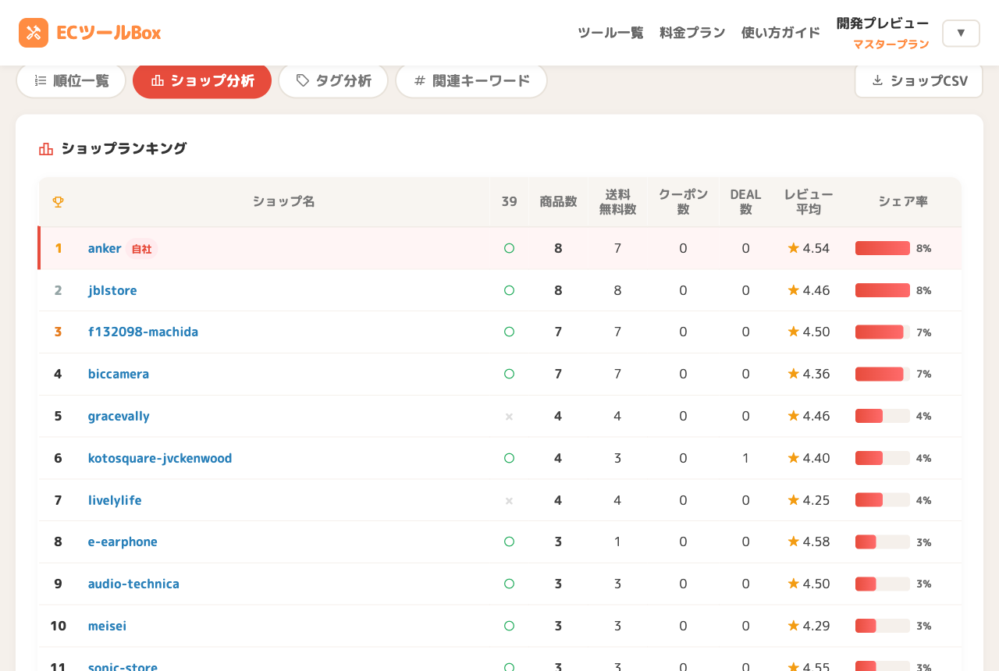Open the タグ分析 tab
999x671 pixels.
coord(333,80)
